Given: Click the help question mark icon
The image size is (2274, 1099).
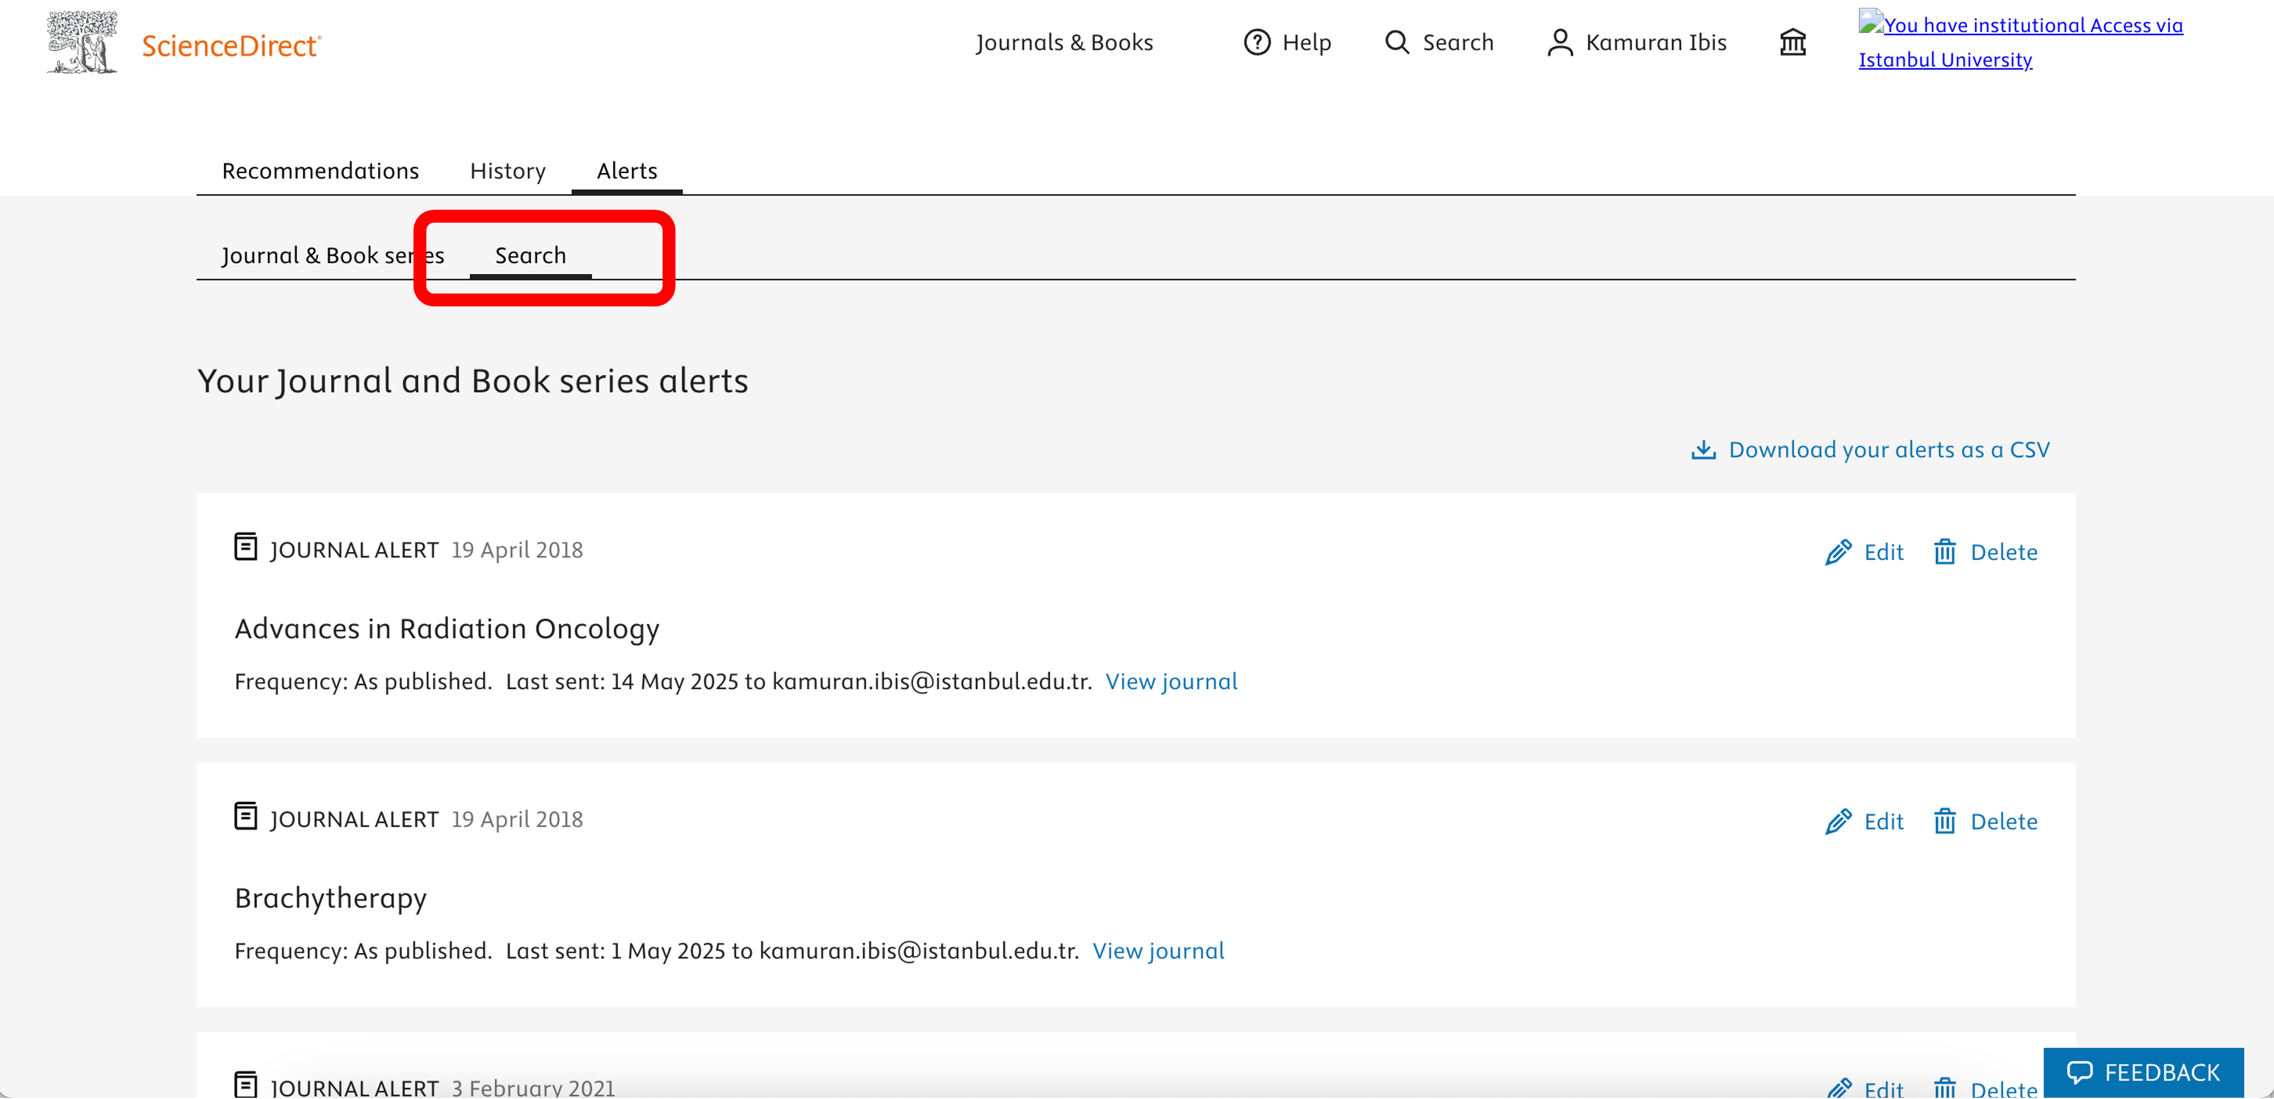Looking at the screenshot, I should point(1256,42).
